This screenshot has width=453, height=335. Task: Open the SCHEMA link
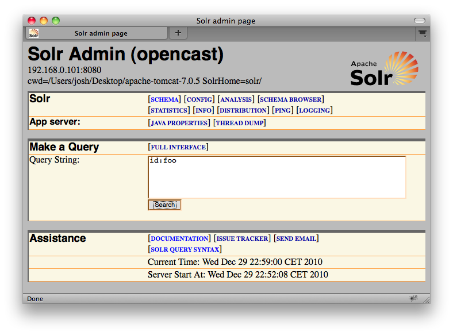164,99
